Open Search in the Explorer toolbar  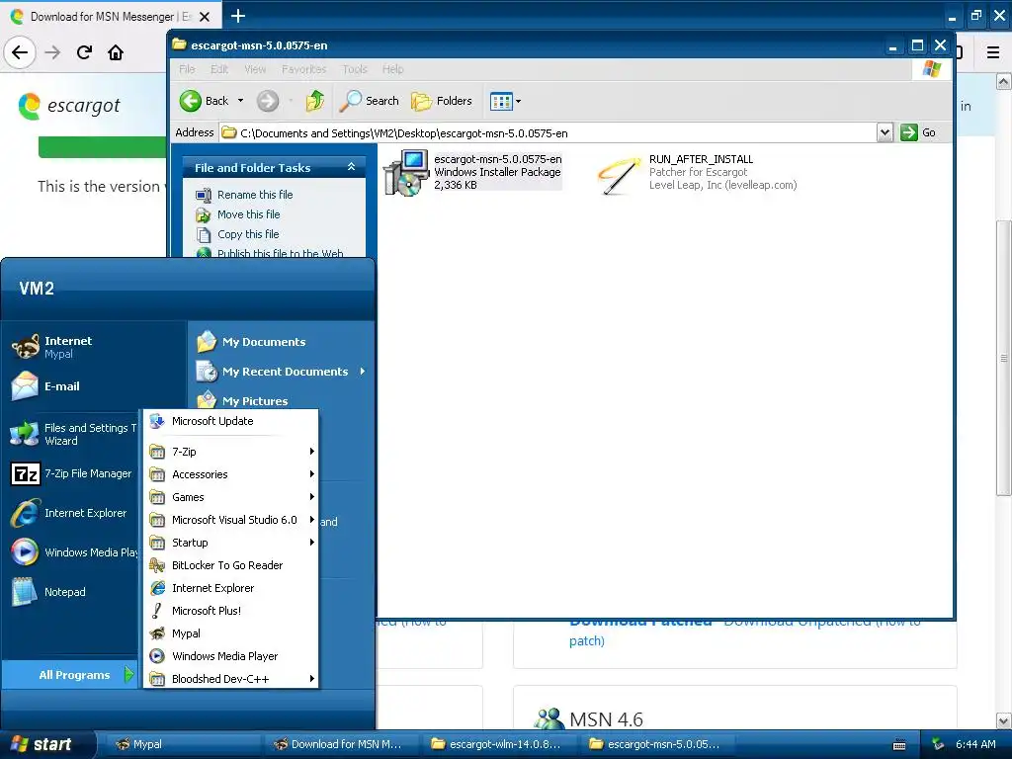click(370, 101)
